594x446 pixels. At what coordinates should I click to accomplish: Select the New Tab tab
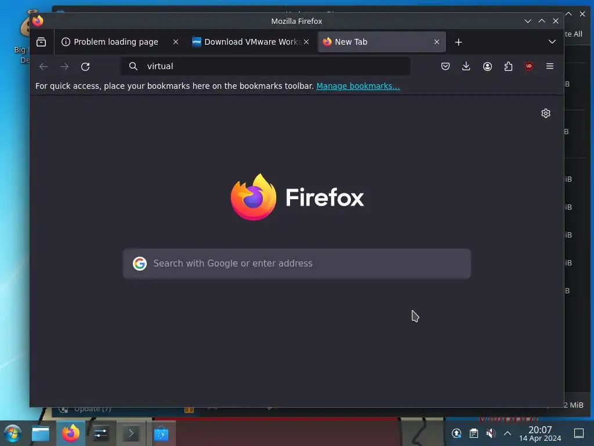click(382, 42)
